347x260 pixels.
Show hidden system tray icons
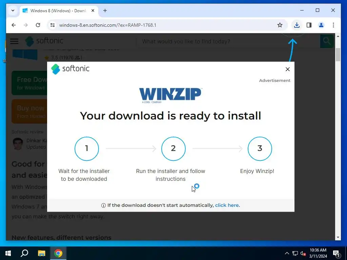(x=287, y=253)
